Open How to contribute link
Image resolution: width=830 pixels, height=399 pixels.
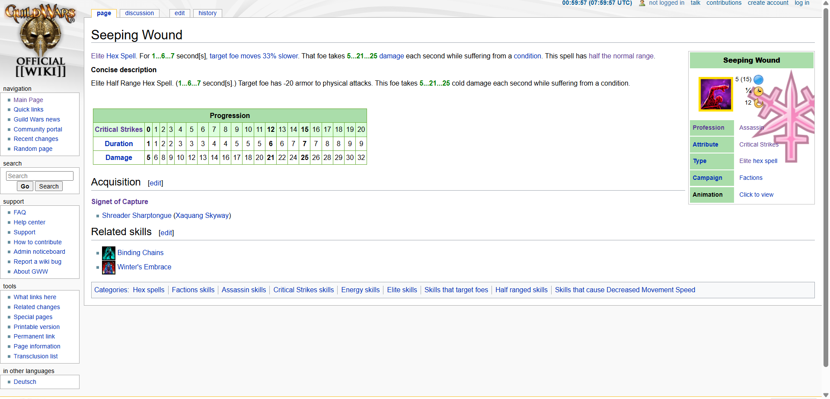click(x=38, y=242)
